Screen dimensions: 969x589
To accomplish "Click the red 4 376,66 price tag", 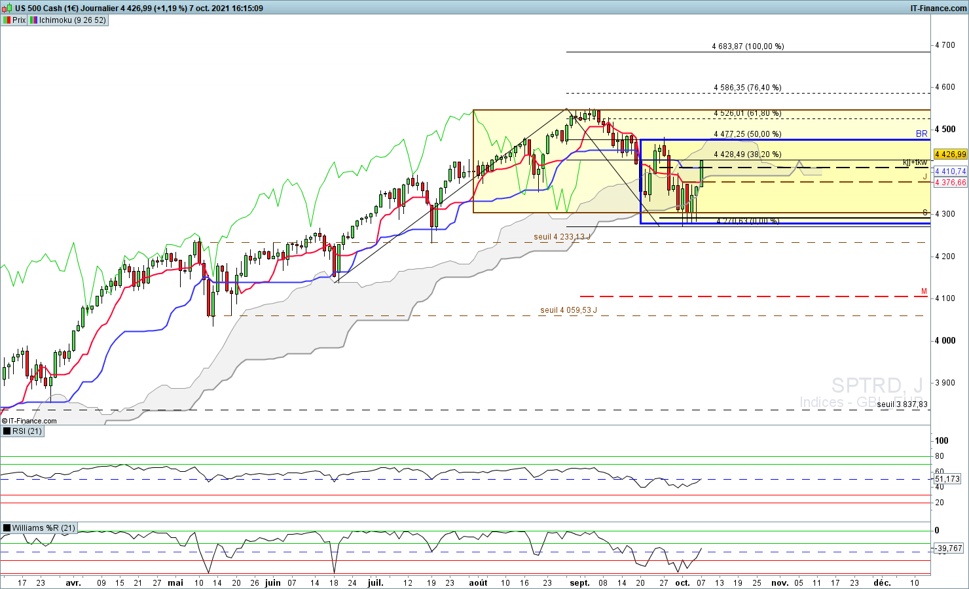I will (x=950, y=183).
